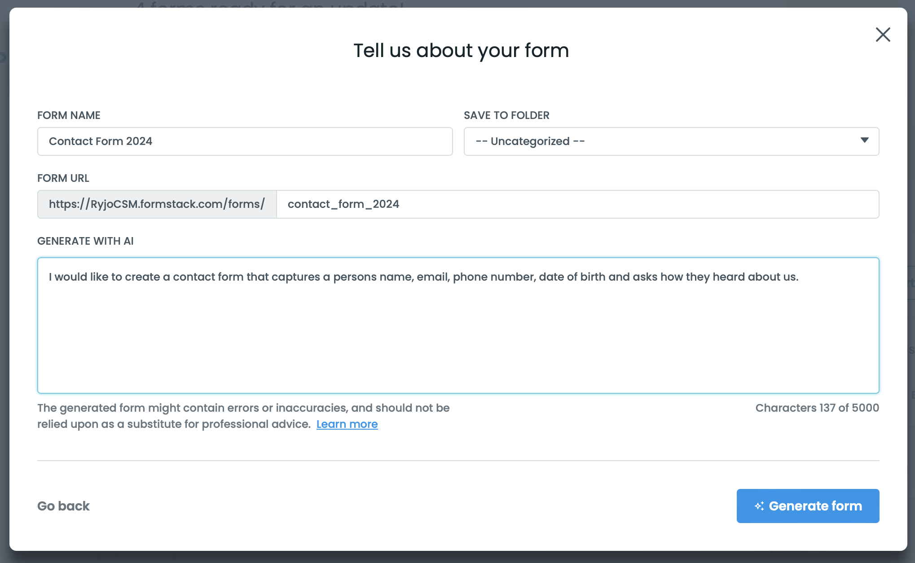
Task: Click the "FORM URL" label
Action: pyautogui.click(x=63, y=178)
